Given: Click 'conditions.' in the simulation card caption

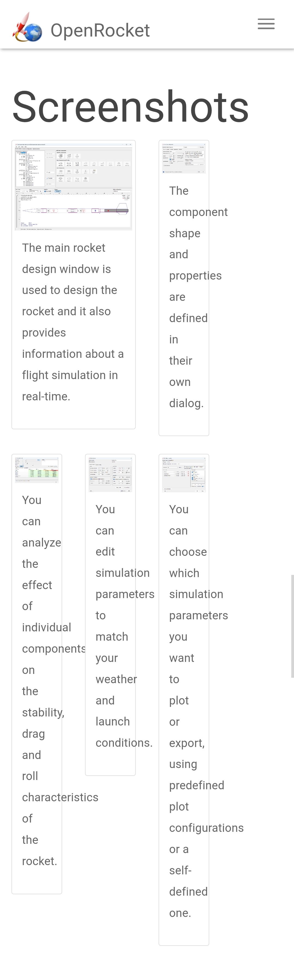Looking at the screenshot, I should coord(124,743).
